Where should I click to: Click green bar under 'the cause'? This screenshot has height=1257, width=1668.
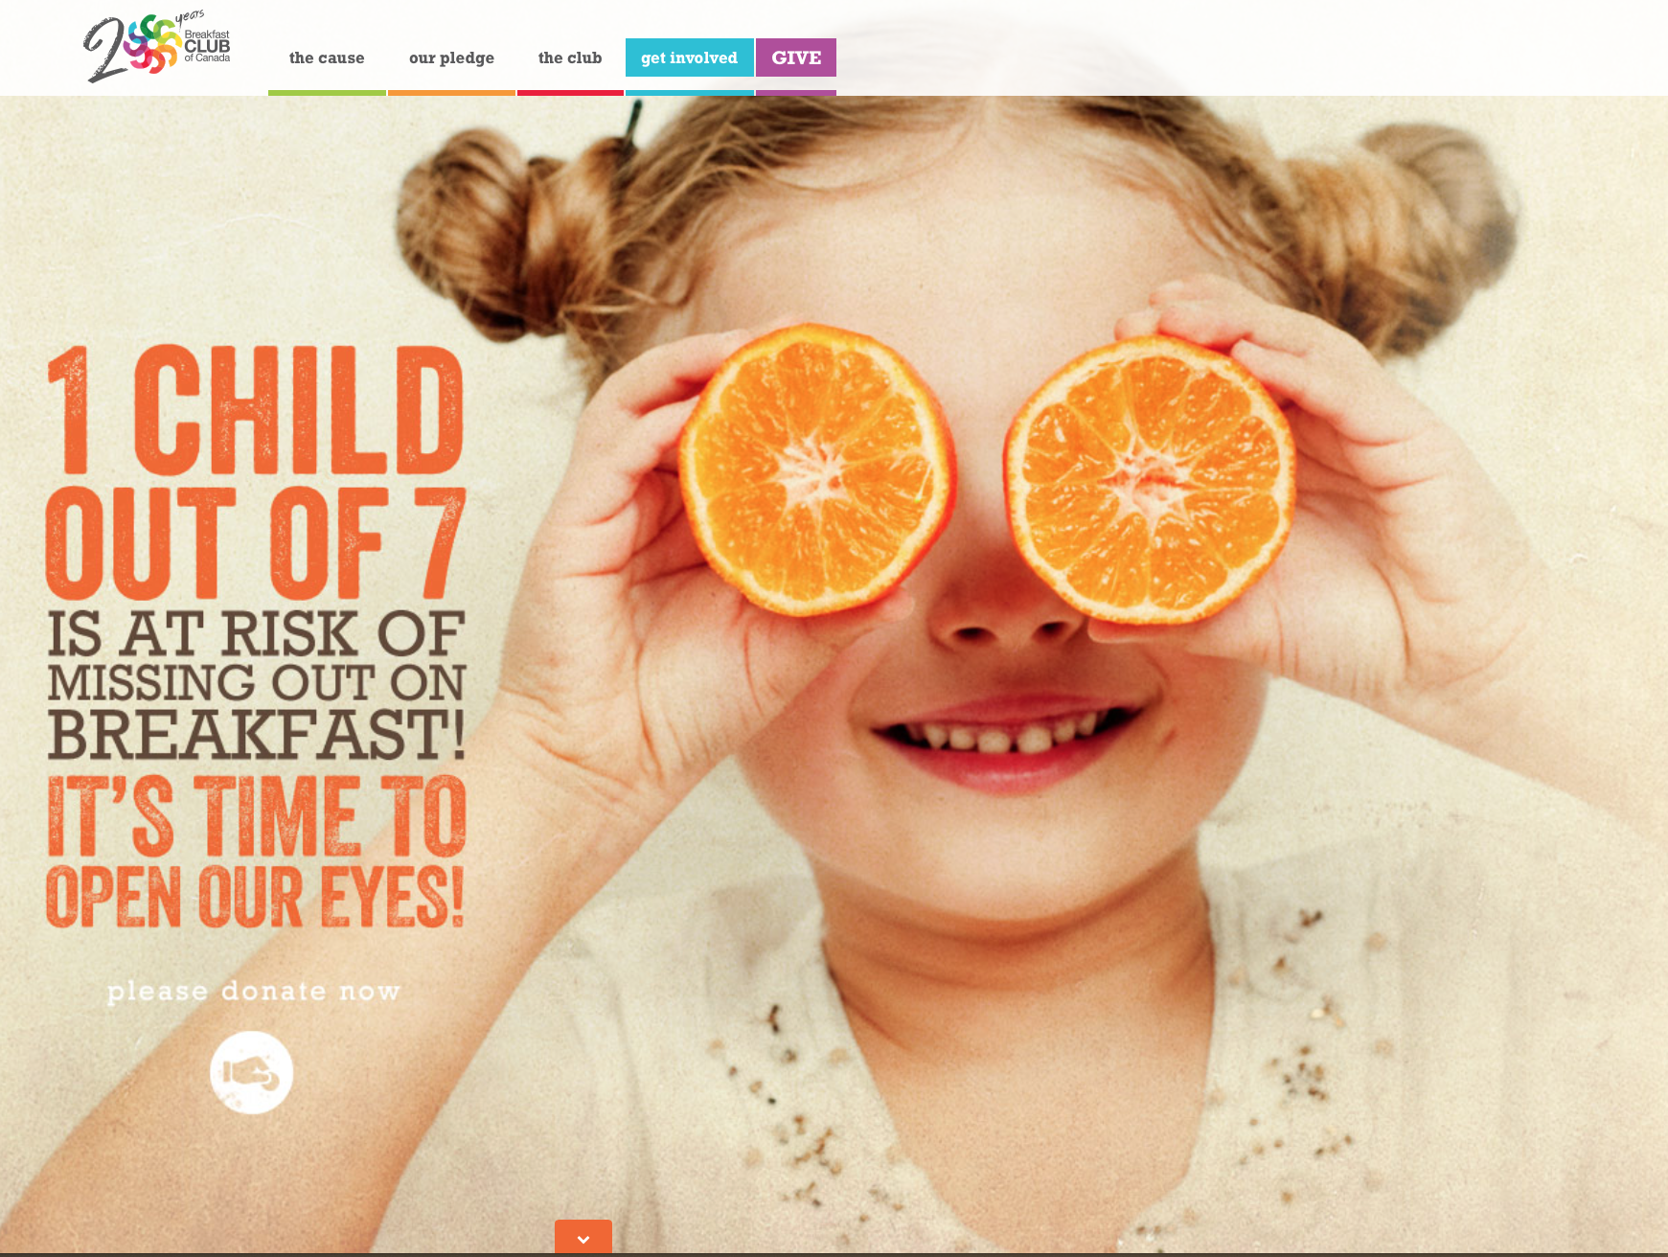pyautogui.click(x=327, y=93)
